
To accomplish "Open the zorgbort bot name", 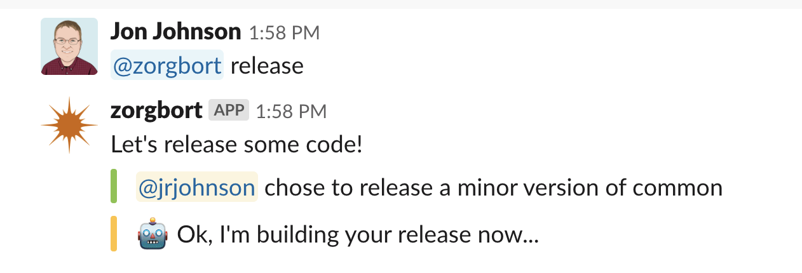I will click(156, 110).
